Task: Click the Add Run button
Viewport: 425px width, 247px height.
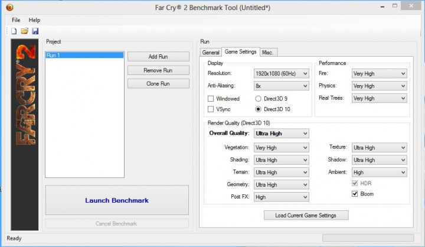Action: coord(158,57)
